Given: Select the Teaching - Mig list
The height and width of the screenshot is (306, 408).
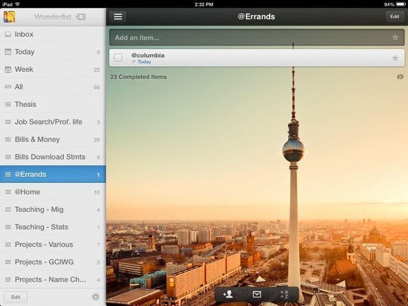Looking at the screenshot, I should pos(53,210).
